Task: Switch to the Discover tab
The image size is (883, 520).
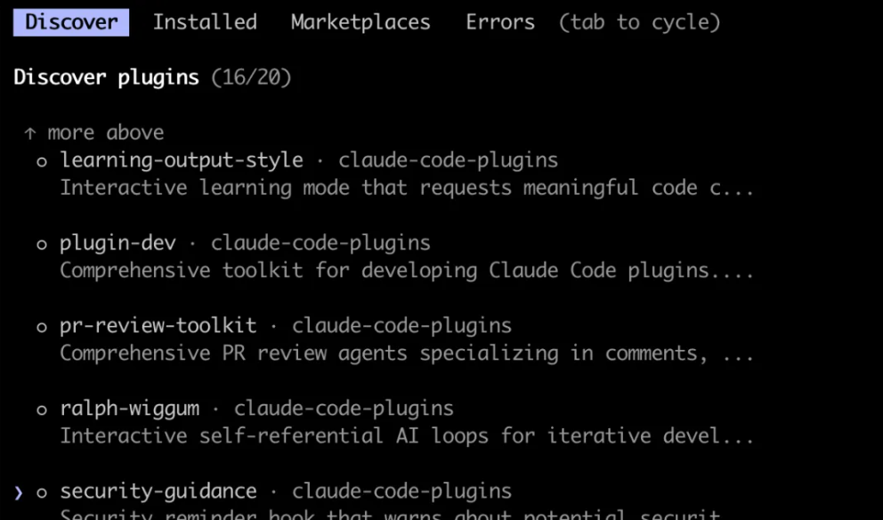Action: (x=71, y=22)
